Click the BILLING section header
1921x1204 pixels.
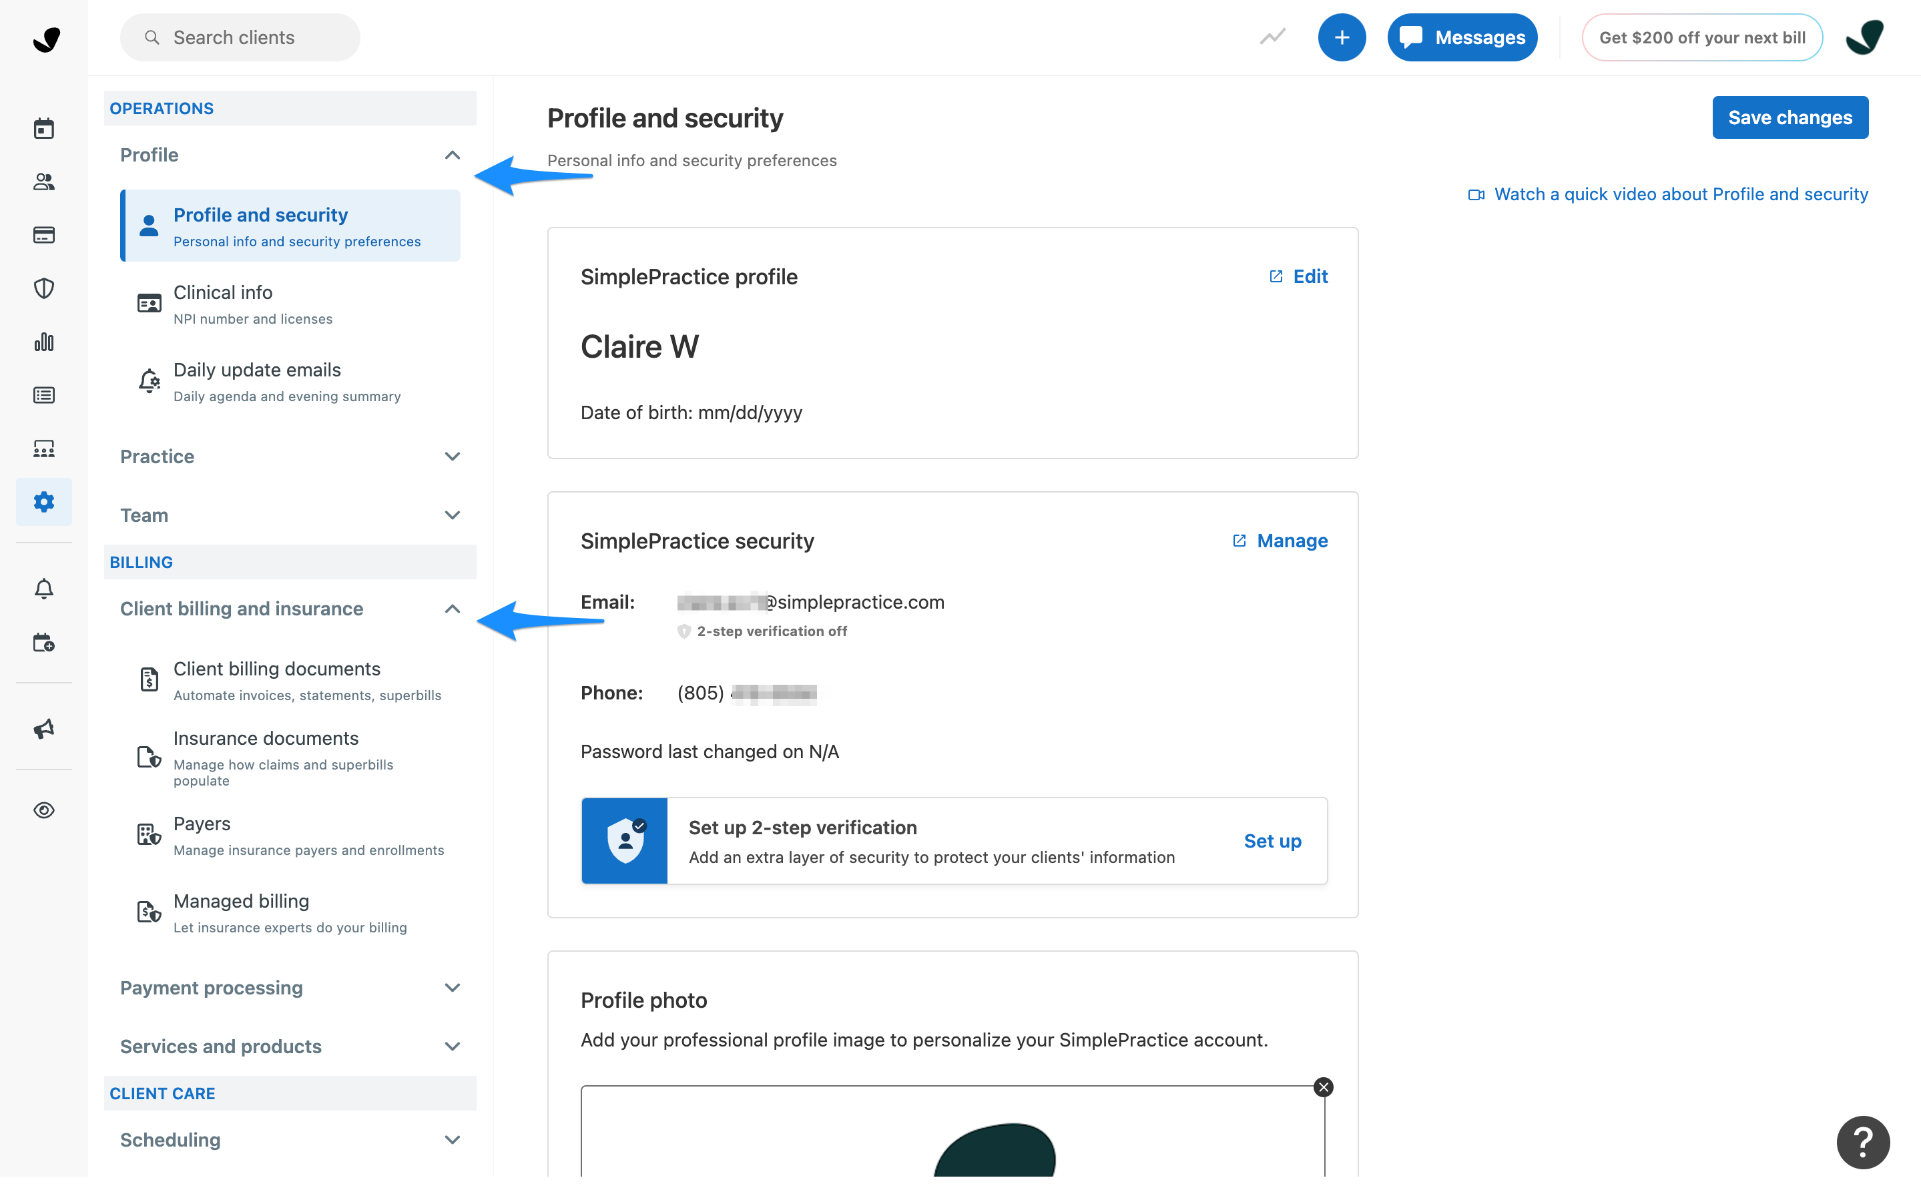tap(290, 562)
